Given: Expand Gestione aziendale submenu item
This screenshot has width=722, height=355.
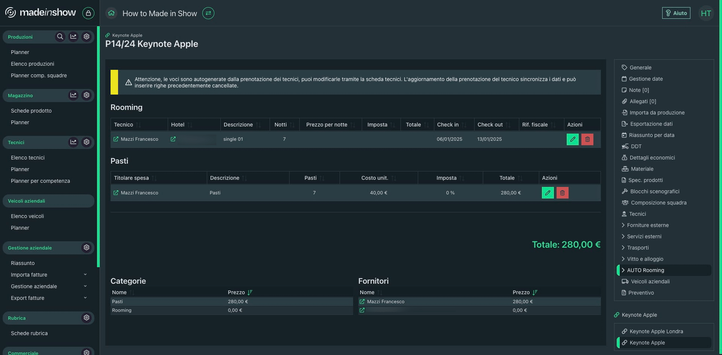Looking at the screenshot, I should point(85,286).
